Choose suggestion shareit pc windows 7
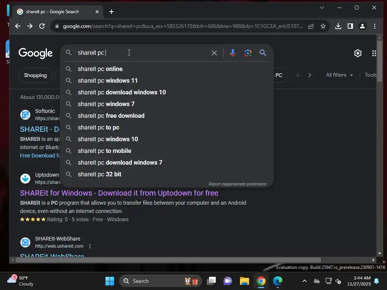This screenshot has height=290, width=387. click(167, 104)
